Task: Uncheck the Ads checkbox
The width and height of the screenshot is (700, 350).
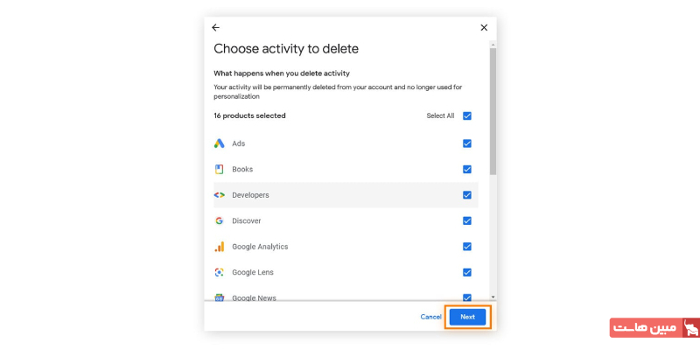Action: (467, 143)
